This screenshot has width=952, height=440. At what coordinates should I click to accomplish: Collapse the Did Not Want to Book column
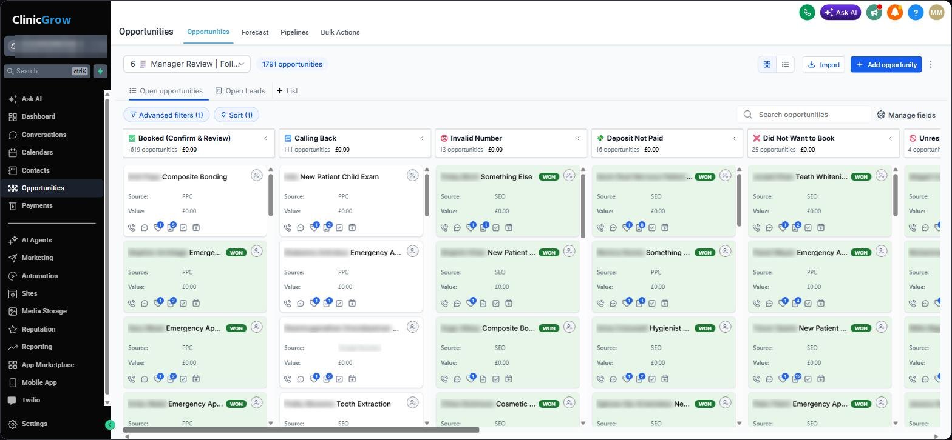(890, 138)
